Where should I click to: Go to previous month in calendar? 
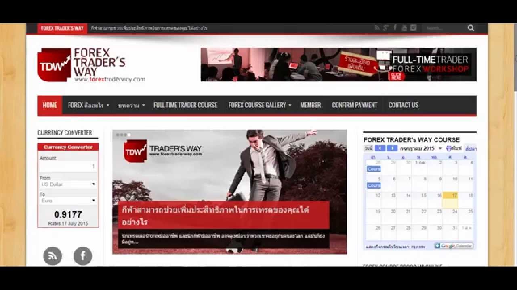380,149
